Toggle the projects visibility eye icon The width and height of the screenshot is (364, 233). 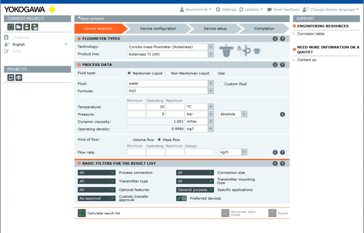[19, 78]
